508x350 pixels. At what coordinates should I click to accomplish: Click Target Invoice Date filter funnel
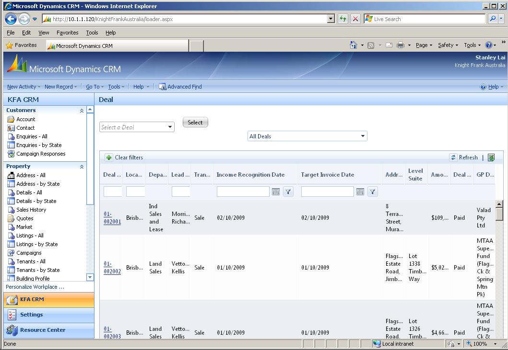coord(373,192)
